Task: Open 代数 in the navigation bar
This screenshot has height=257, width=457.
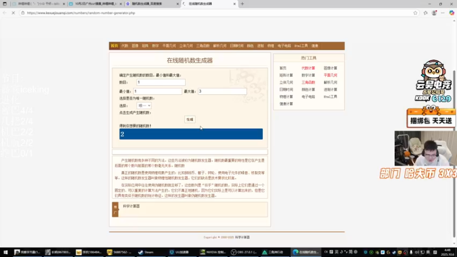Action: pos(125,46)
